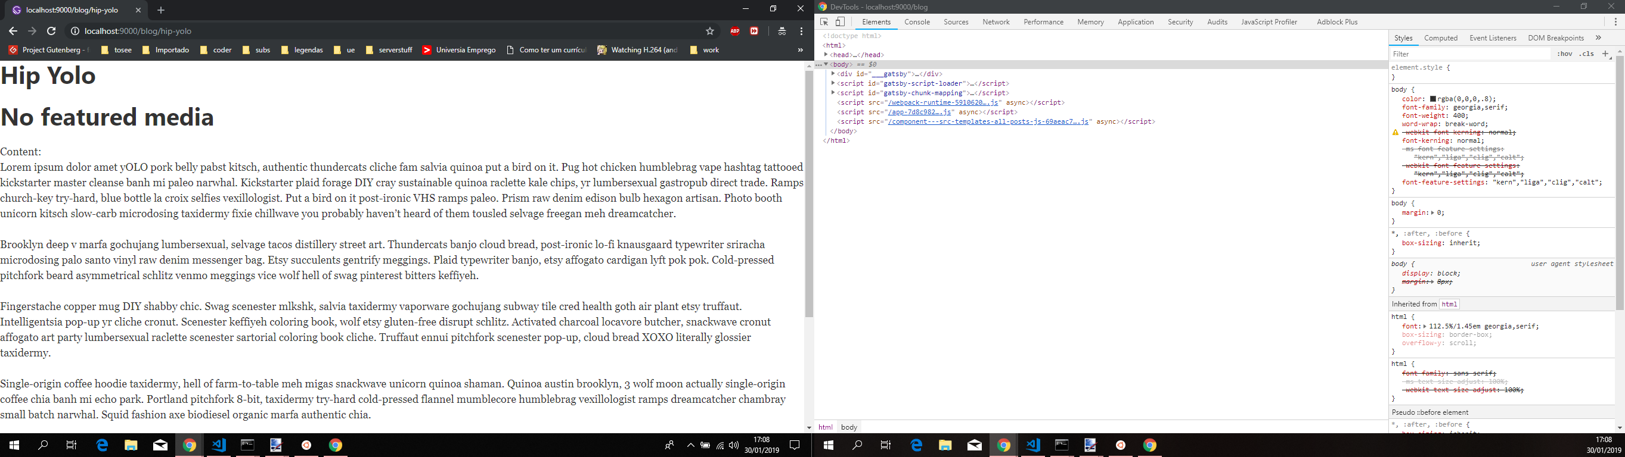The width and height of the screenshot is (1625, 457).
Task: Expand the margin shorthand property
Action: (1432, 213)
